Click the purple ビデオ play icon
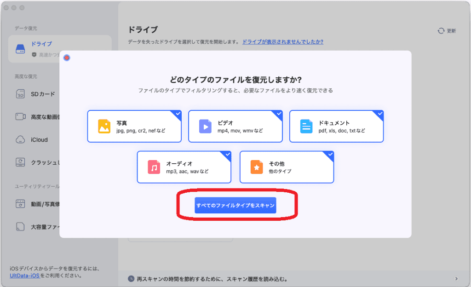The width and height of the screenshot is (471, 287). pos(205,126)
